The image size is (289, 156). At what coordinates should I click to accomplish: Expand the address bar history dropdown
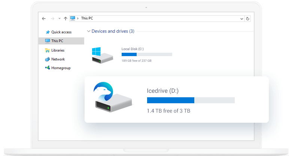click(241, 18)
